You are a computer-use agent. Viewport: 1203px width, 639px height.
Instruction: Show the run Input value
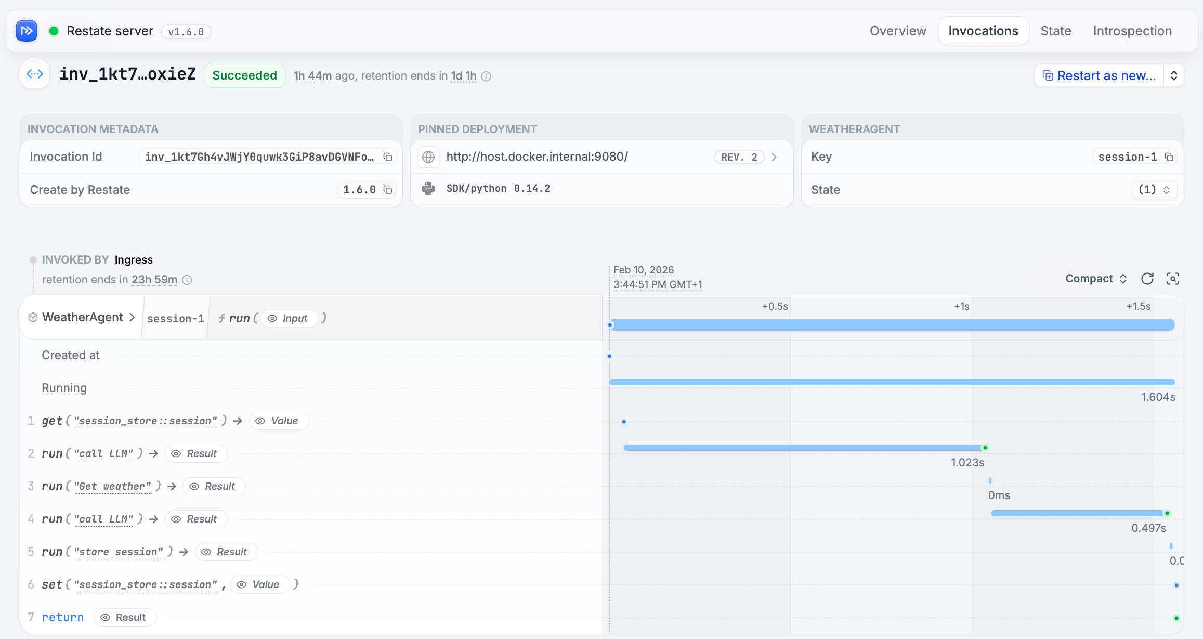coord(289,318)
